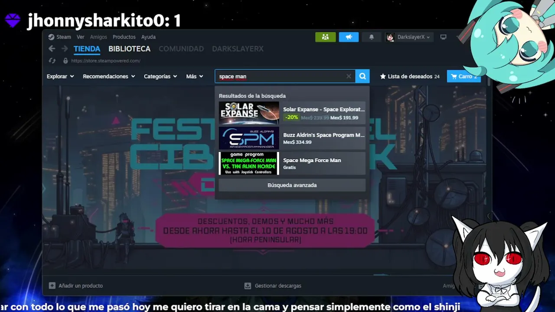The width and height of the screenshot is (555, 312).
Task: Switch to the COMUNIDAD tab
Action: coord(181,49)
